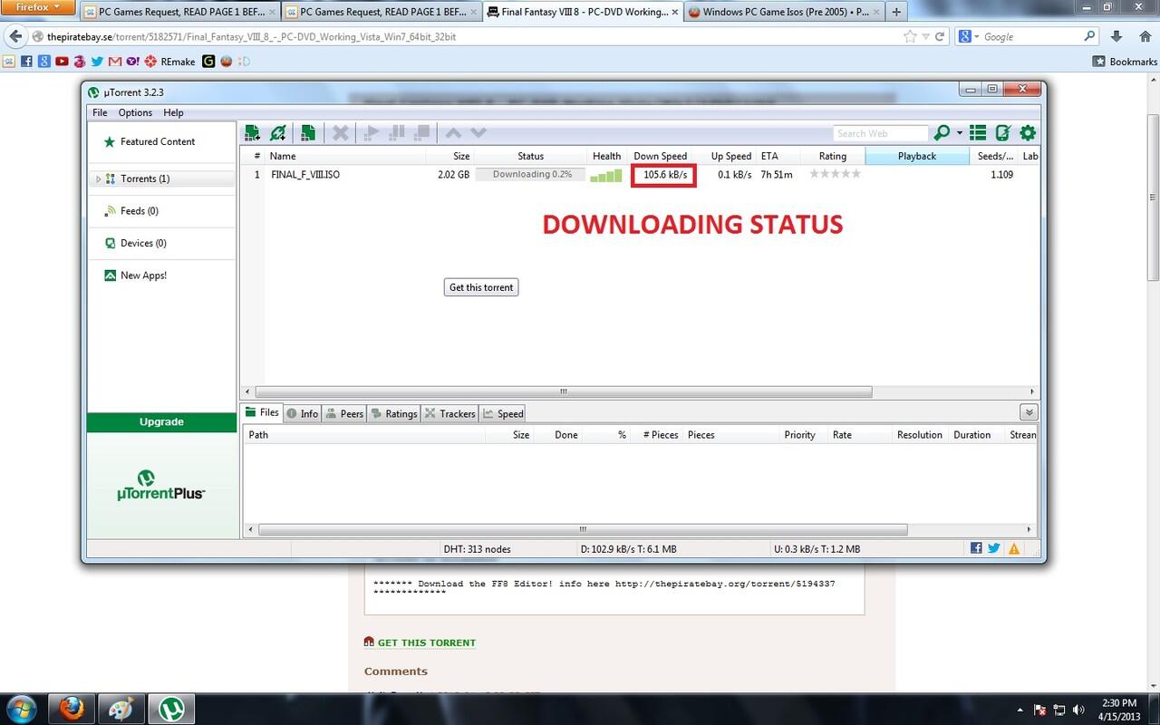Viewport: 1160px width, 725px height.
Task: Click the GET THIS TORRENT link on webpage
Action: pyautogui.click(x=426, y=643)
